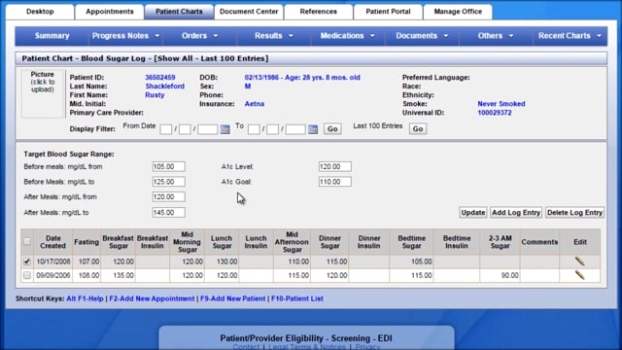622x350 pixels.
Task: Click the 10/17/2008 date cell
Action: tap(53, 262)
